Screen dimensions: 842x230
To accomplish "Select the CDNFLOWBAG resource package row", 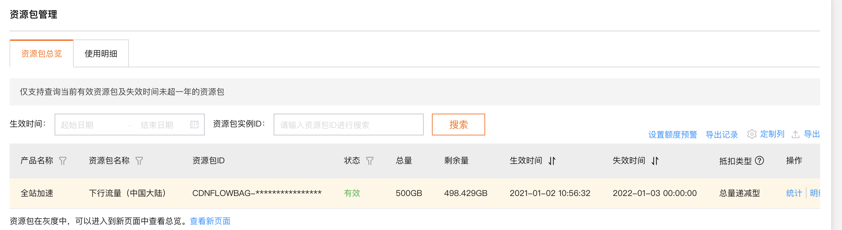I will (257, 193).
